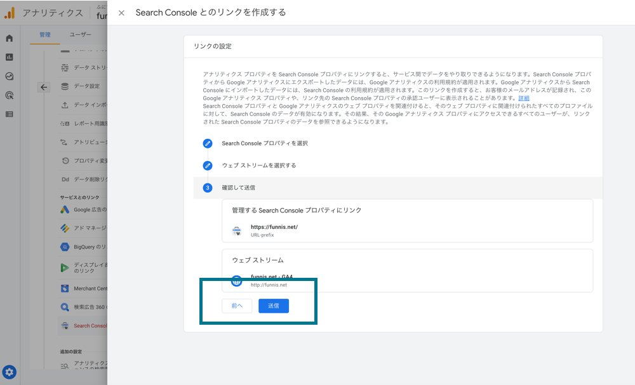Screen dimensions: 635x385
Task: Click the Google Ads logo icon
Action: [65, 209]
